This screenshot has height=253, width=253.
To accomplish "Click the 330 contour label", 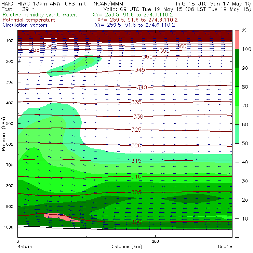I will coord(138,117).
